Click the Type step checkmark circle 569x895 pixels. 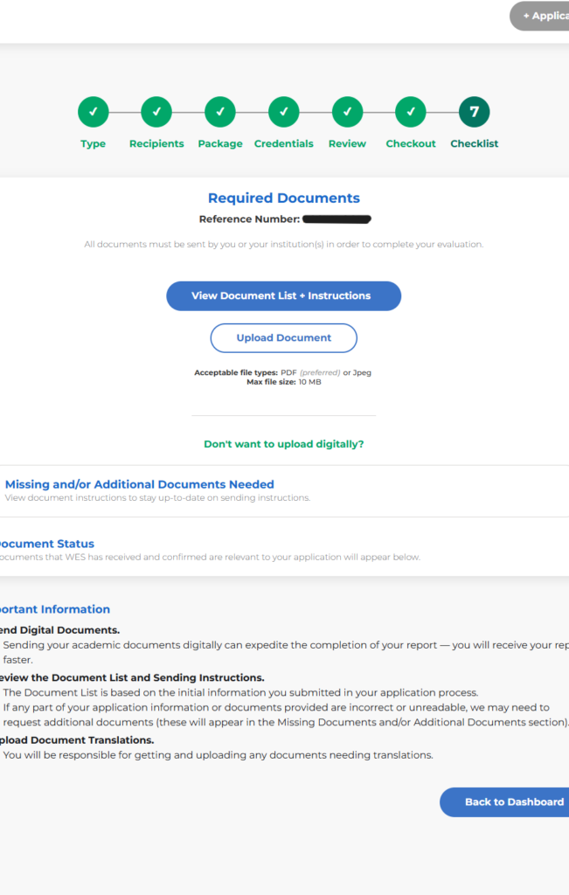(94, 112)
